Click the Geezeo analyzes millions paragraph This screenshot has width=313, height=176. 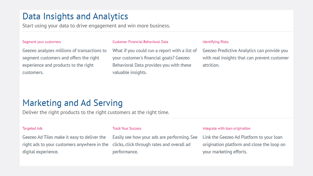click(x=65, y=61)
